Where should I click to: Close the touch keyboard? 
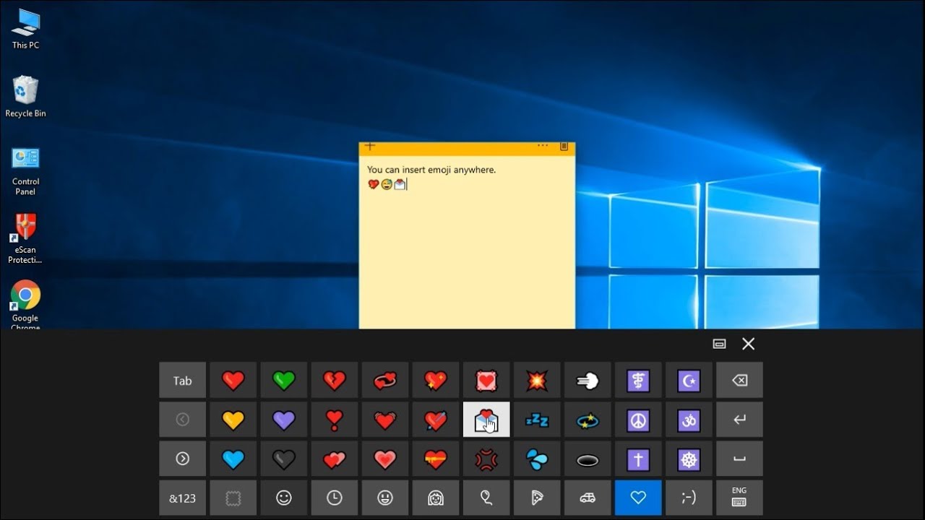[x=748, y=344]
